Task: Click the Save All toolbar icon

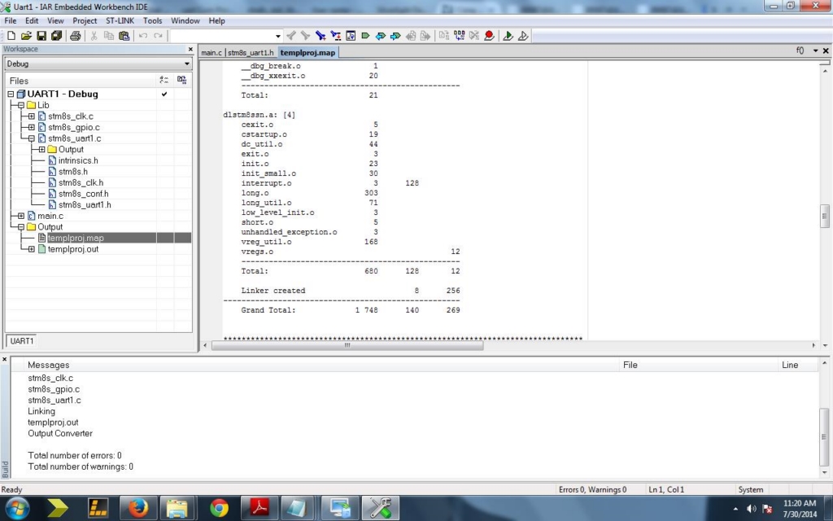Action: tap(56, 36)
